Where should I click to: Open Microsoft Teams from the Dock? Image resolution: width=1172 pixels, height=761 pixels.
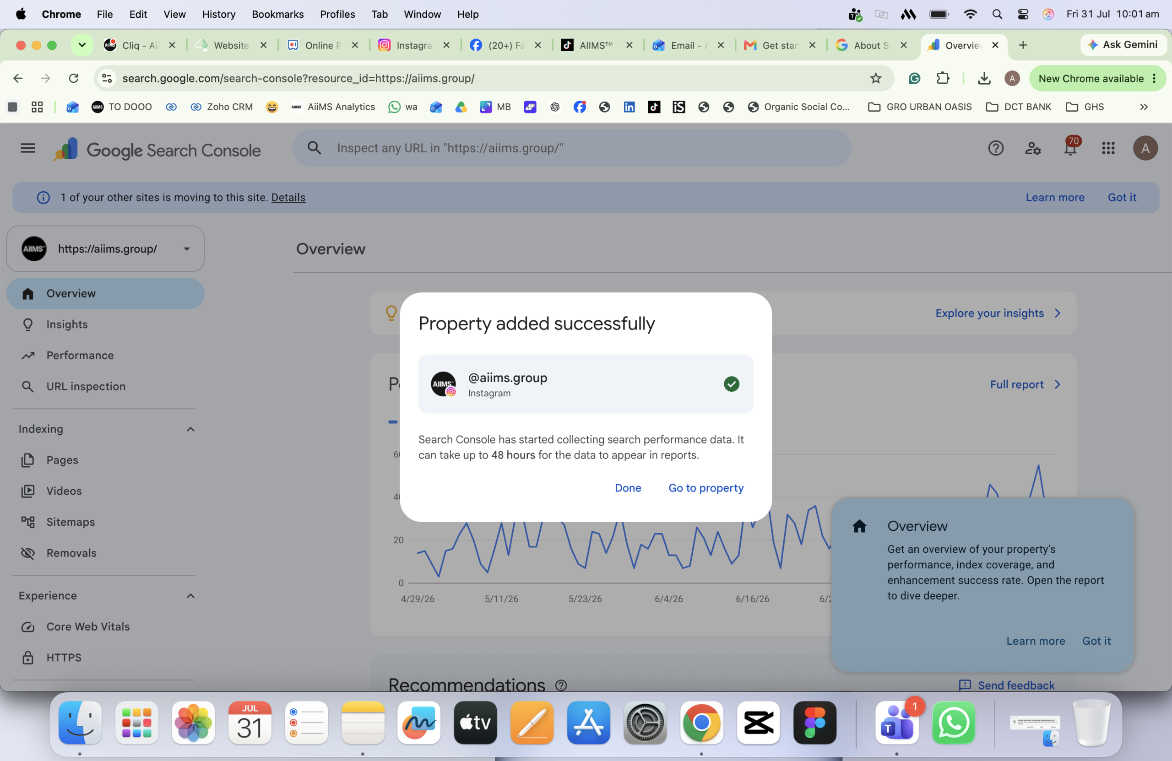click(x=897, y=723)
